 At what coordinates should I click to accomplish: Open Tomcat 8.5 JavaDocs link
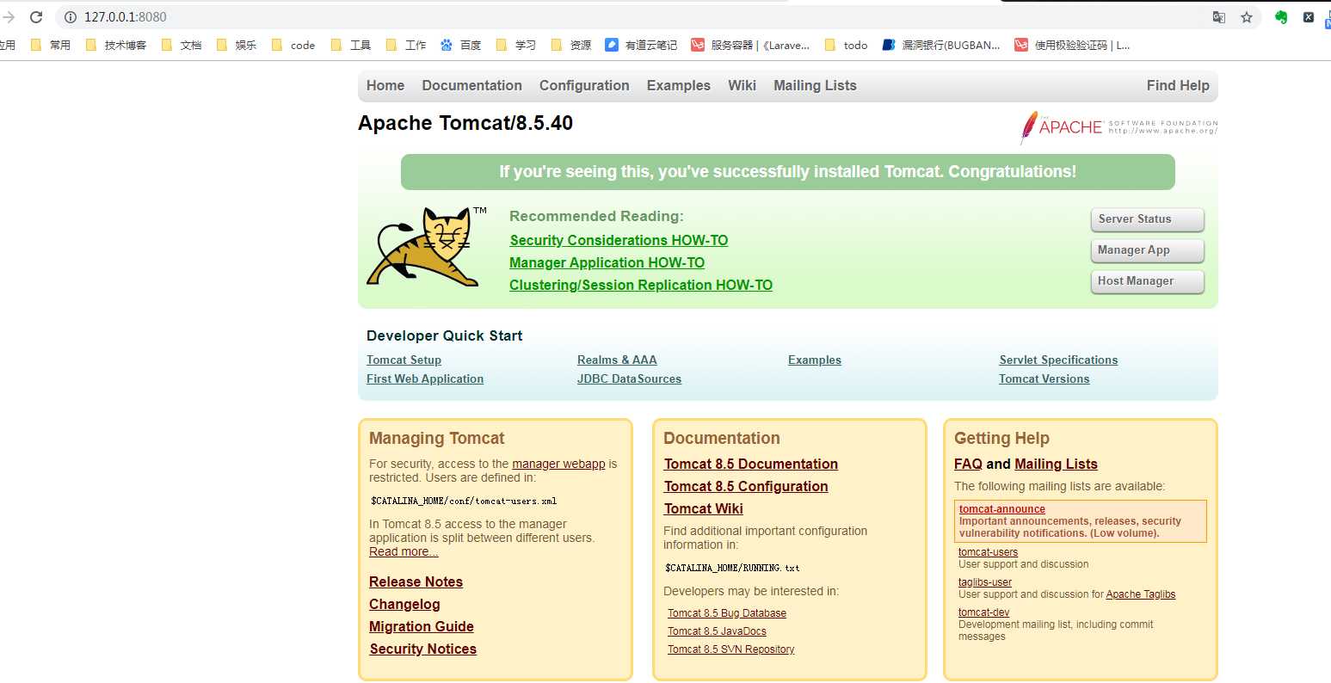tap(717, 631)
